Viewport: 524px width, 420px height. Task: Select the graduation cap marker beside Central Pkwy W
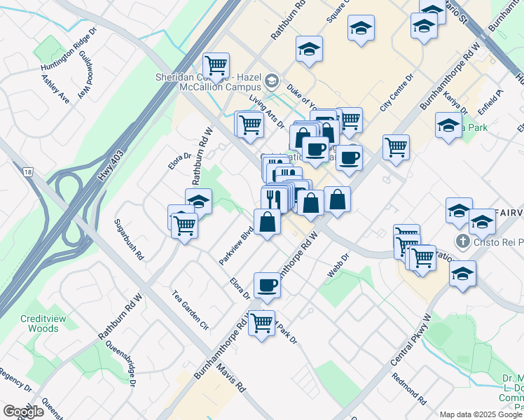[x=462, y=276]
